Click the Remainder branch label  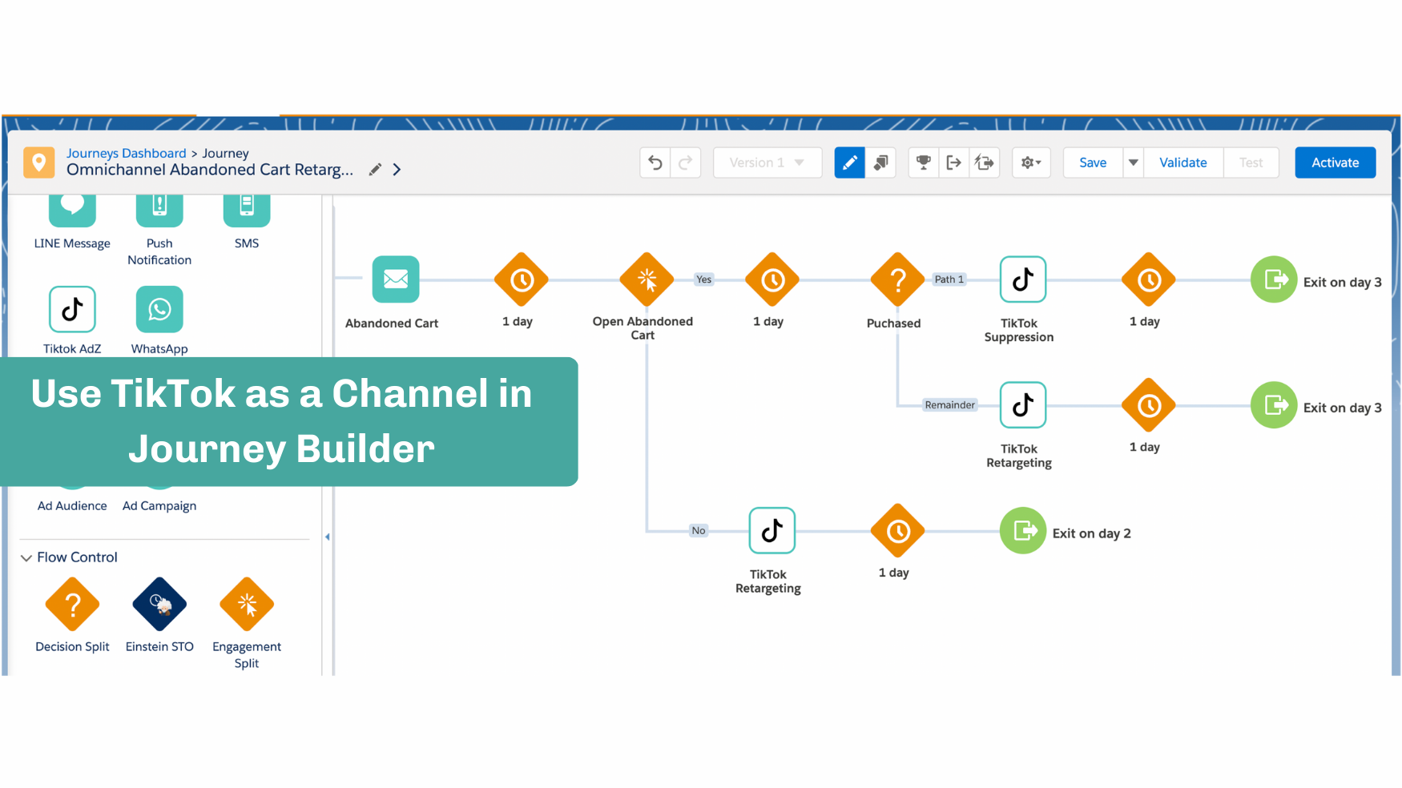950,405
